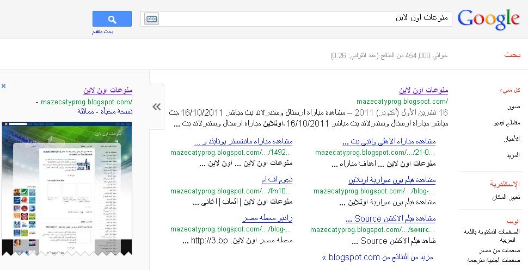Open sitelink راديو محطه مصر

pyautogui.click(x=267, y=219)
